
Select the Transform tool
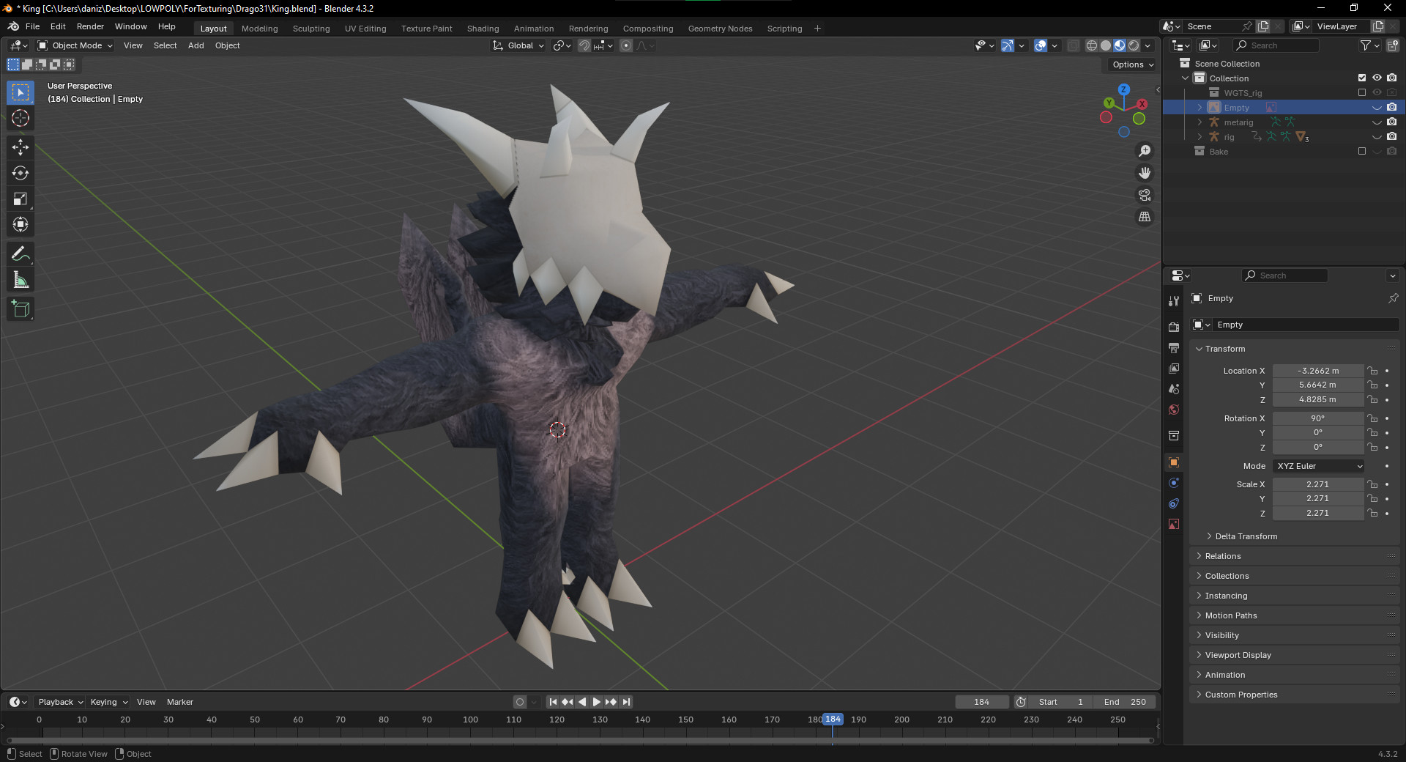(x=21, y=224)
